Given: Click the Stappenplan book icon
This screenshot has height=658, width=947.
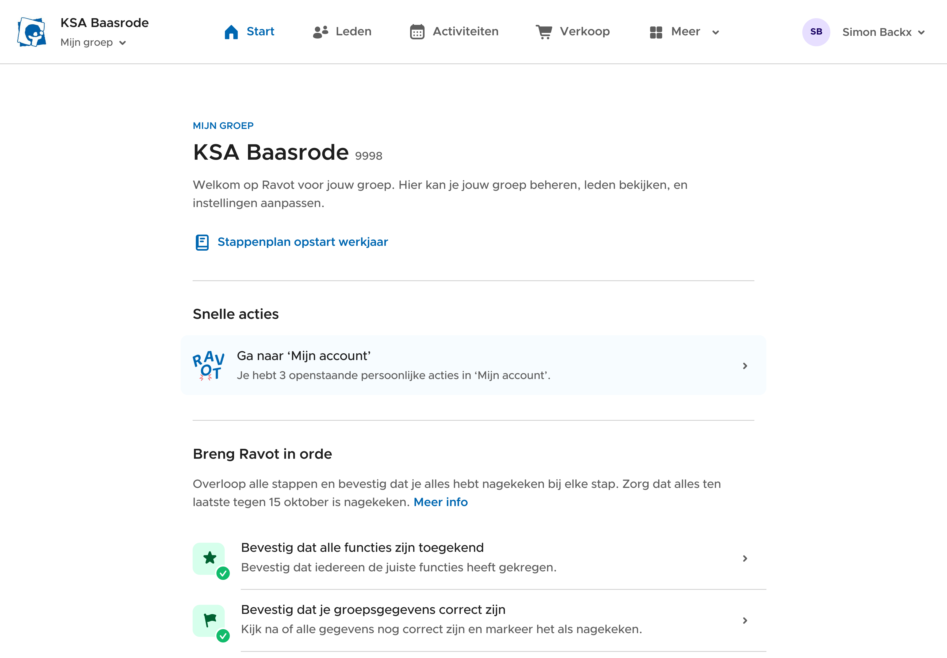Looking at the screenshot, I should 202,242.
